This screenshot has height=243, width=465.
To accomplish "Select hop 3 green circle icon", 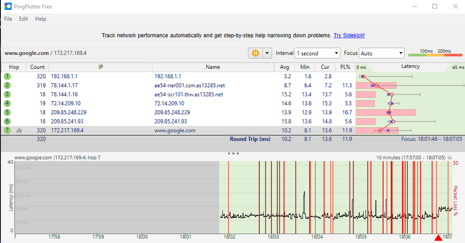I will [x=7, y=94].
